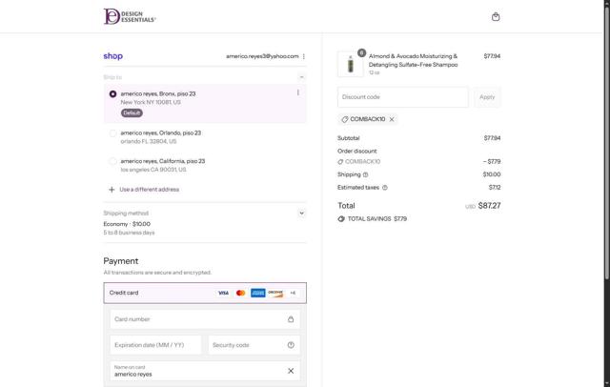
Task: Click the Design Essentials logo
Action: pos(130,17)
